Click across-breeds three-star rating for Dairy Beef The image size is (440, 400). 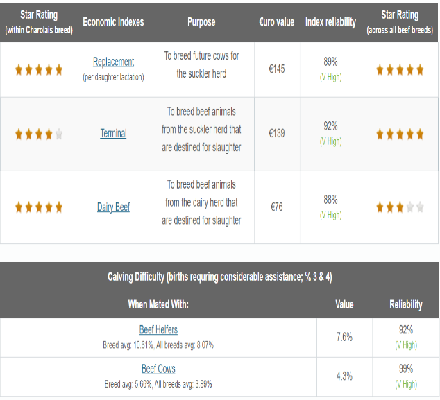[x=400, y=207]
